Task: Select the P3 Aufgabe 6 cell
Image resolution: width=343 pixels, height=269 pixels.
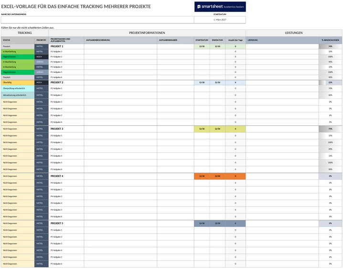Action: [x=66, y=169]
